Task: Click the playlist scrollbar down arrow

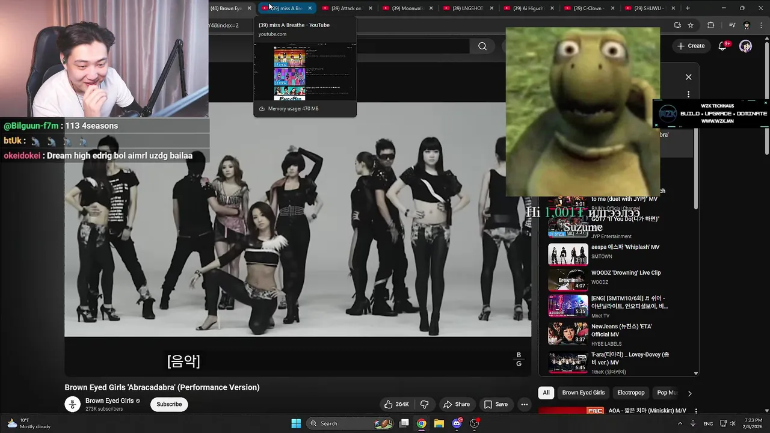Action: point(696,373)
